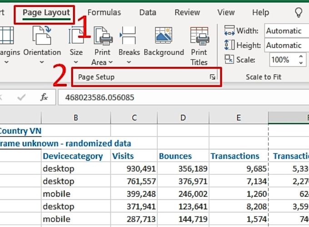Select the cell showing 376,971
The image size is (309, 227).
coord(183,181)
